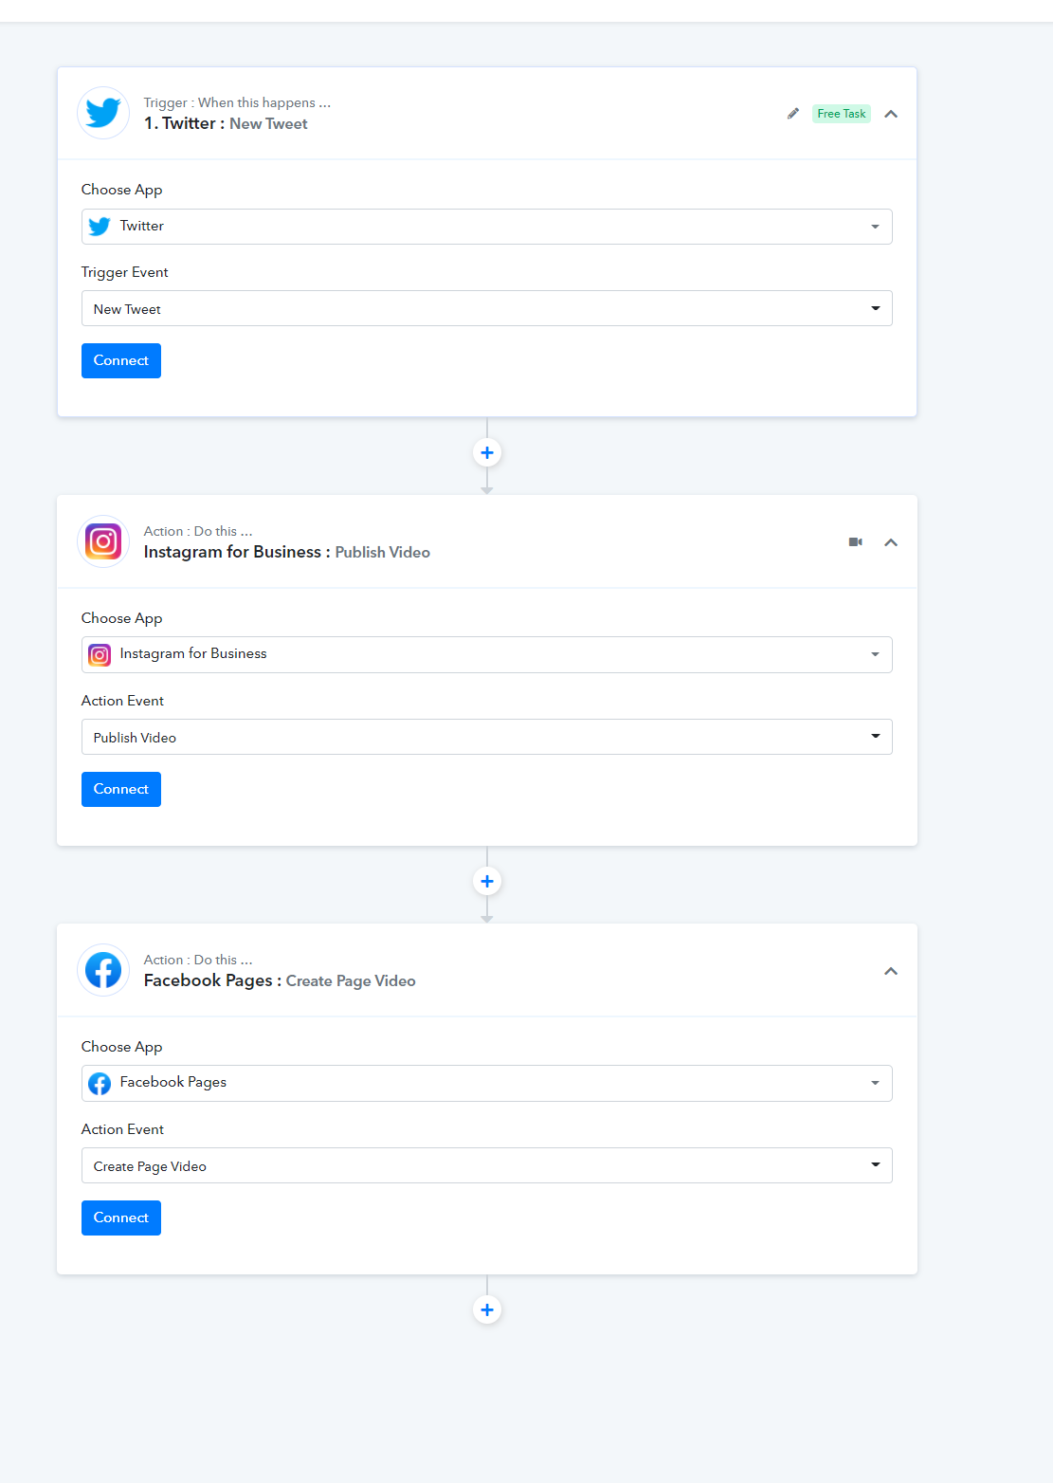Click the Facebook logo in action header
The image size is (1053, 1483).
tap(103, 970)
